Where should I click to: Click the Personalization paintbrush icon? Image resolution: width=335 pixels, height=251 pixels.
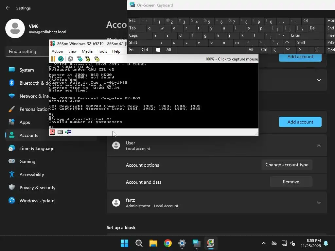click(x=12, y=109)
